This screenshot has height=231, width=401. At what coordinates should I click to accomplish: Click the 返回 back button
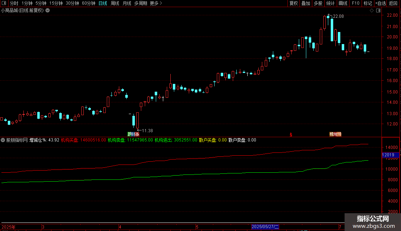[393, 3]
